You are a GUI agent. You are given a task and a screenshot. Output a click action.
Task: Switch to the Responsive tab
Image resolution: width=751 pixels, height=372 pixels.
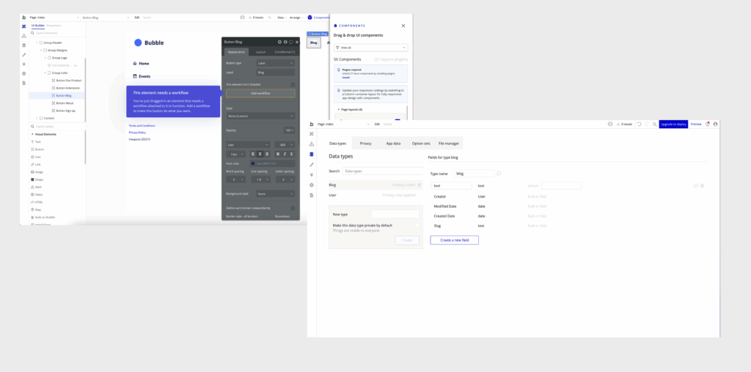tap(54, 26)
